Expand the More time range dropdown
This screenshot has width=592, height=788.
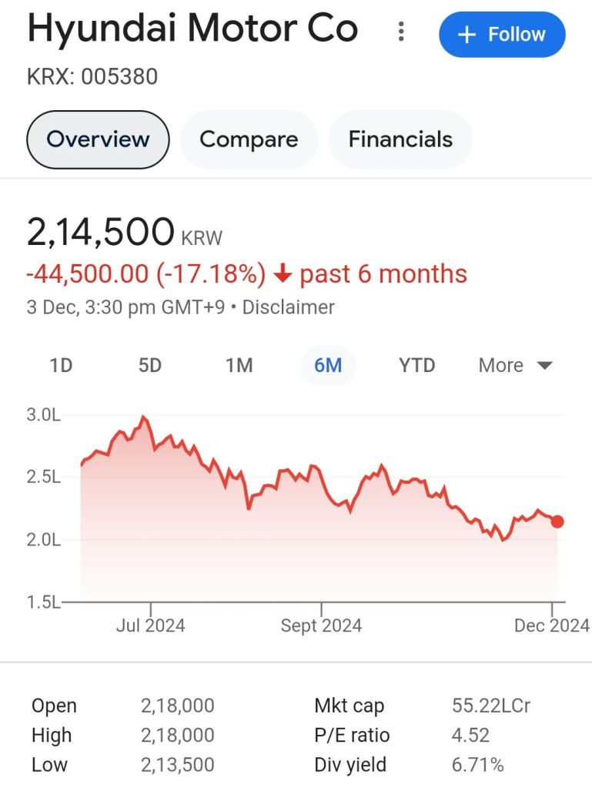click(515, 365)
